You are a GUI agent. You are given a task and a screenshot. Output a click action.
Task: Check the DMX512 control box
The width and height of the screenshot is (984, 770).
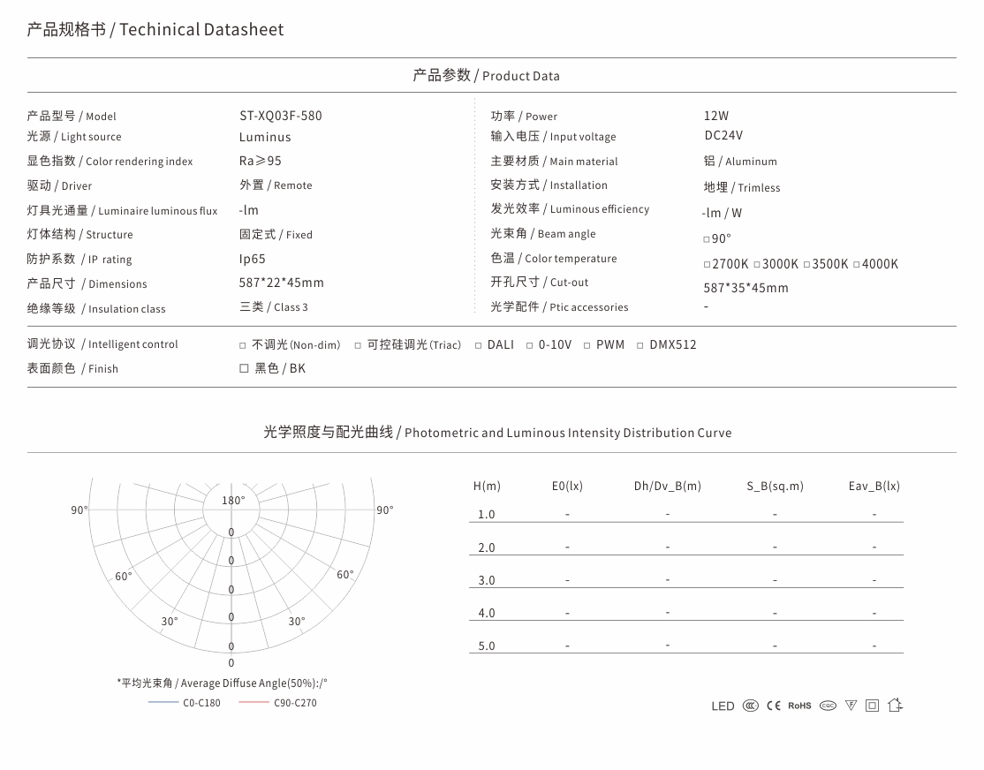(x=640, y=346)
